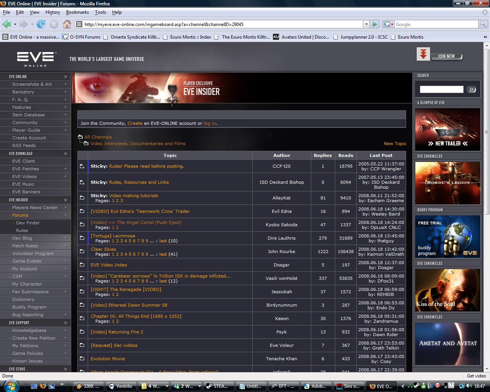Open the search engine selector dropdown
This screenshot has width=490, height=392.
[388, 24]
